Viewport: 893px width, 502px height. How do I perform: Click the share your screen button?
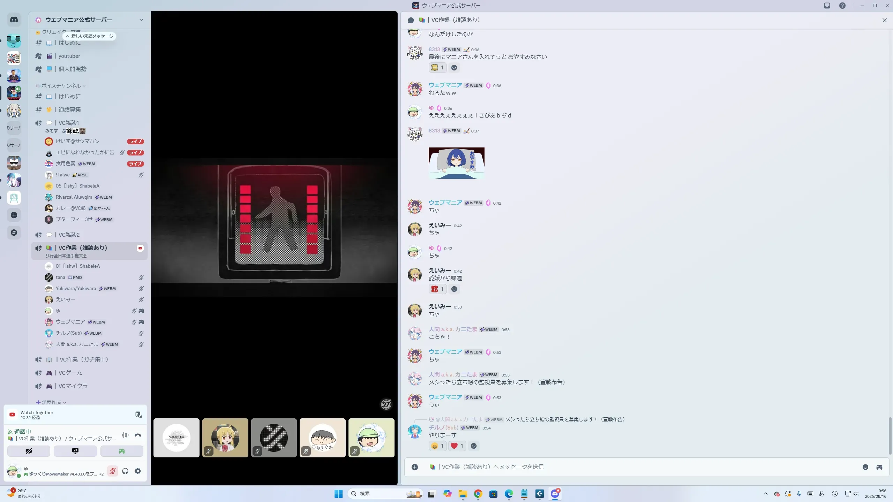75,451
